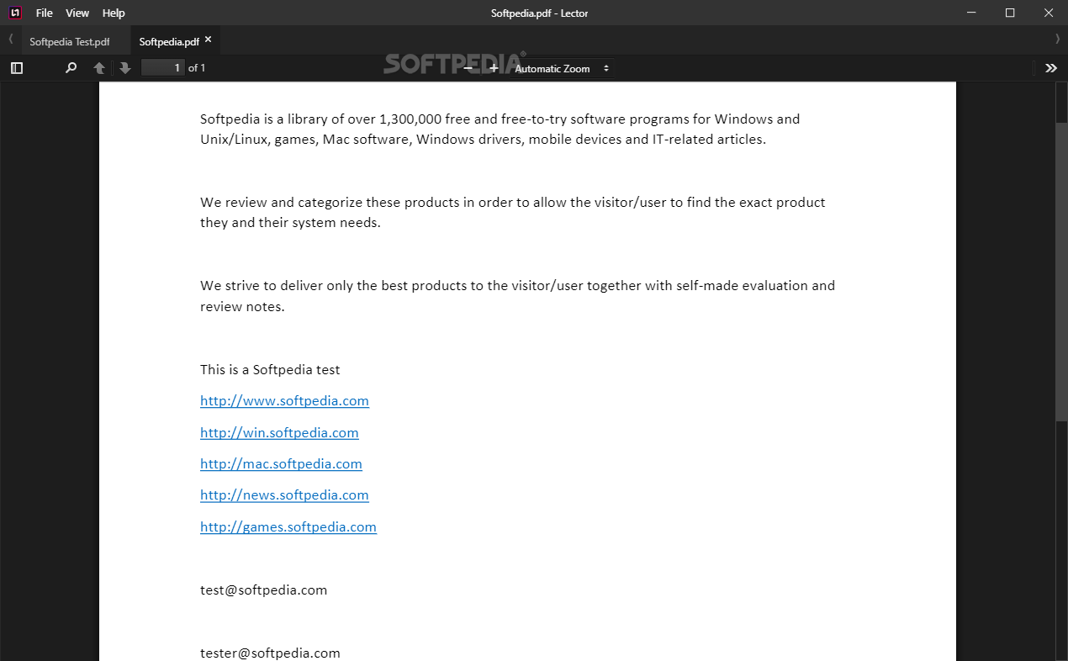Viewport: 1068px width, 661px height.
Task: Click the text tester@softpedia.com
Action: [x=270, y=653]
